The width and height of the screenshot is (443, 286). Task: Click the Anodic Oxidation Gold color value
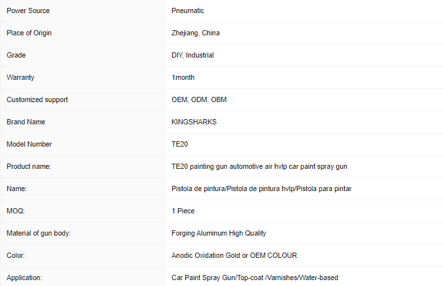tap(234, 255)
